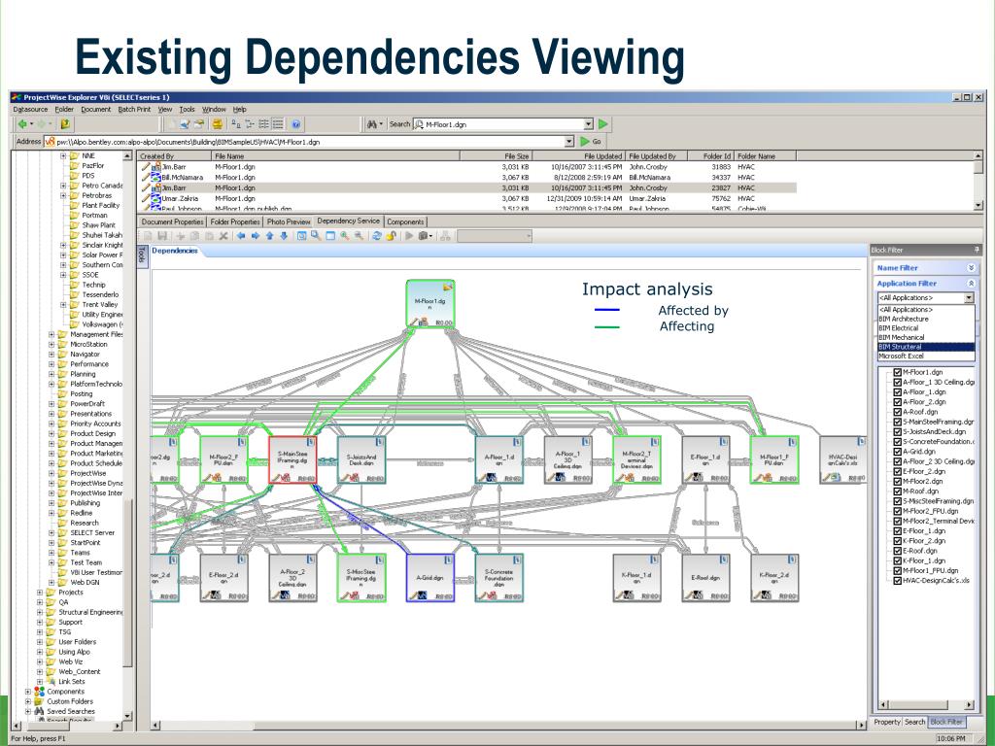Switch to Components tab
Image resolution: width=995 pixels, height=746 pixels.
pos(405,222)
